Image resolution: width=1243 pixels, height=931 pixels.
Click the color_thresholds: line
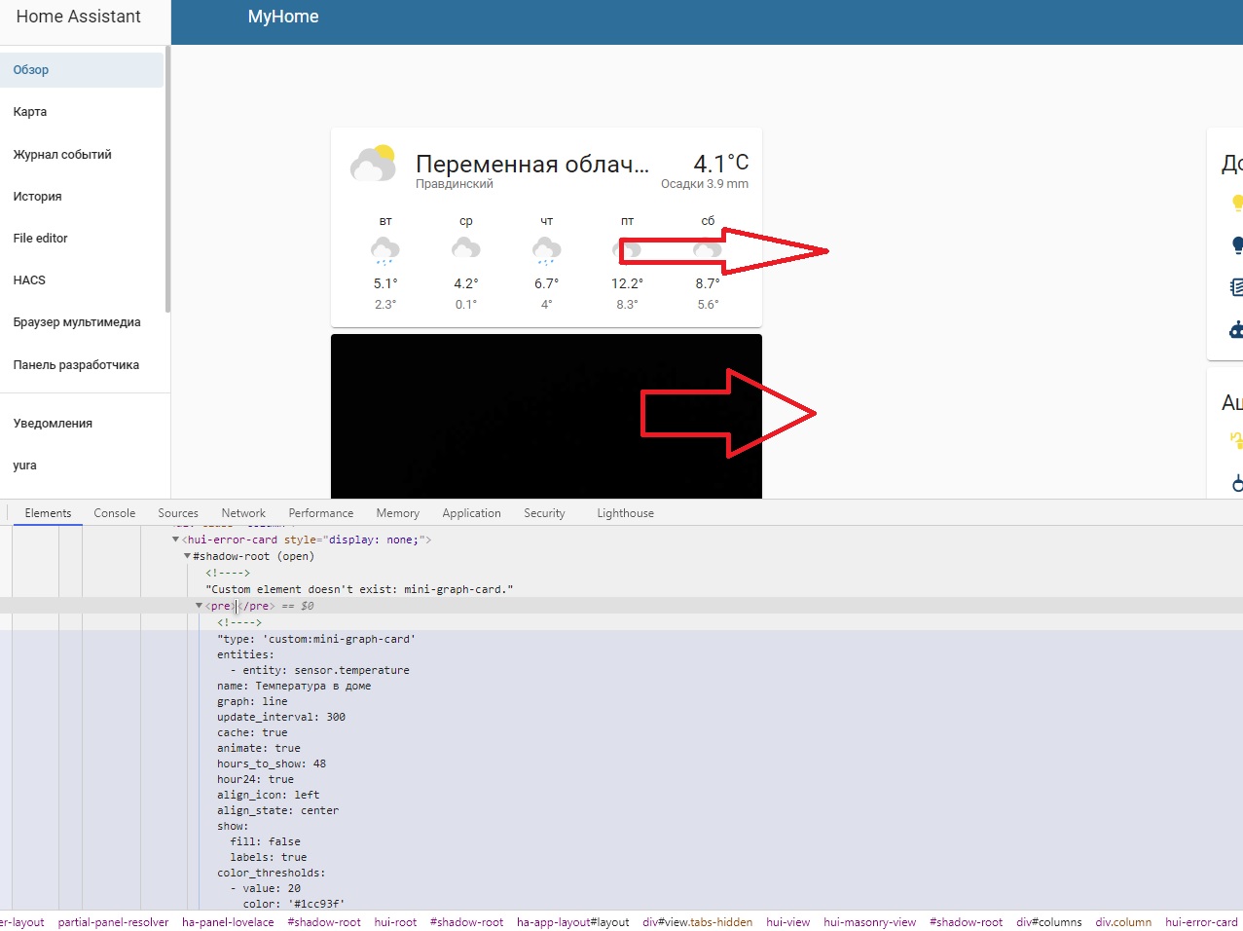click(272, 873)
